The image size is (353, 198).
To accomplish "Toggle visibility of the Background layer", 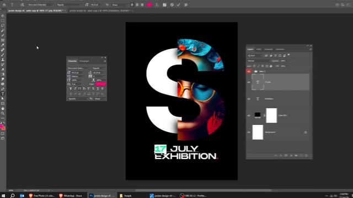I will pyautogui.click(x=249, y=132).
